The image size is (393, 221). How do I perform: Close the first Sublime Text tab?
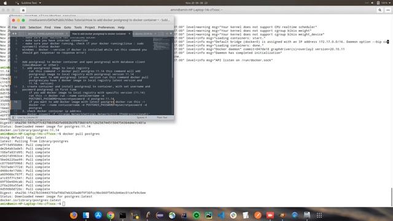[x=67, y=34]
